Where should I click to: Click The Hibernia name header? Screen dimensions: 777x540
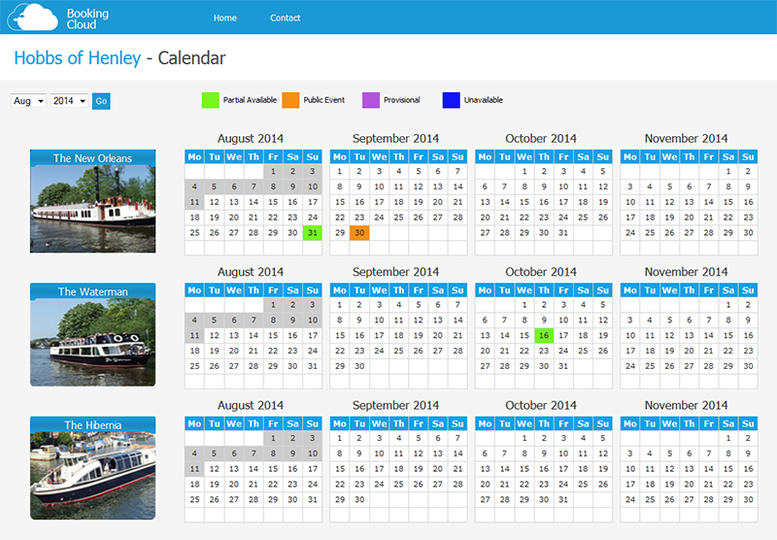coord(92,424)
